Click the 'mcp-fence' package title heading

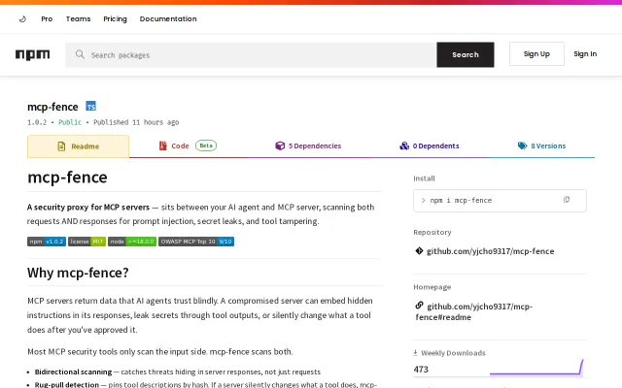point(52,107)
